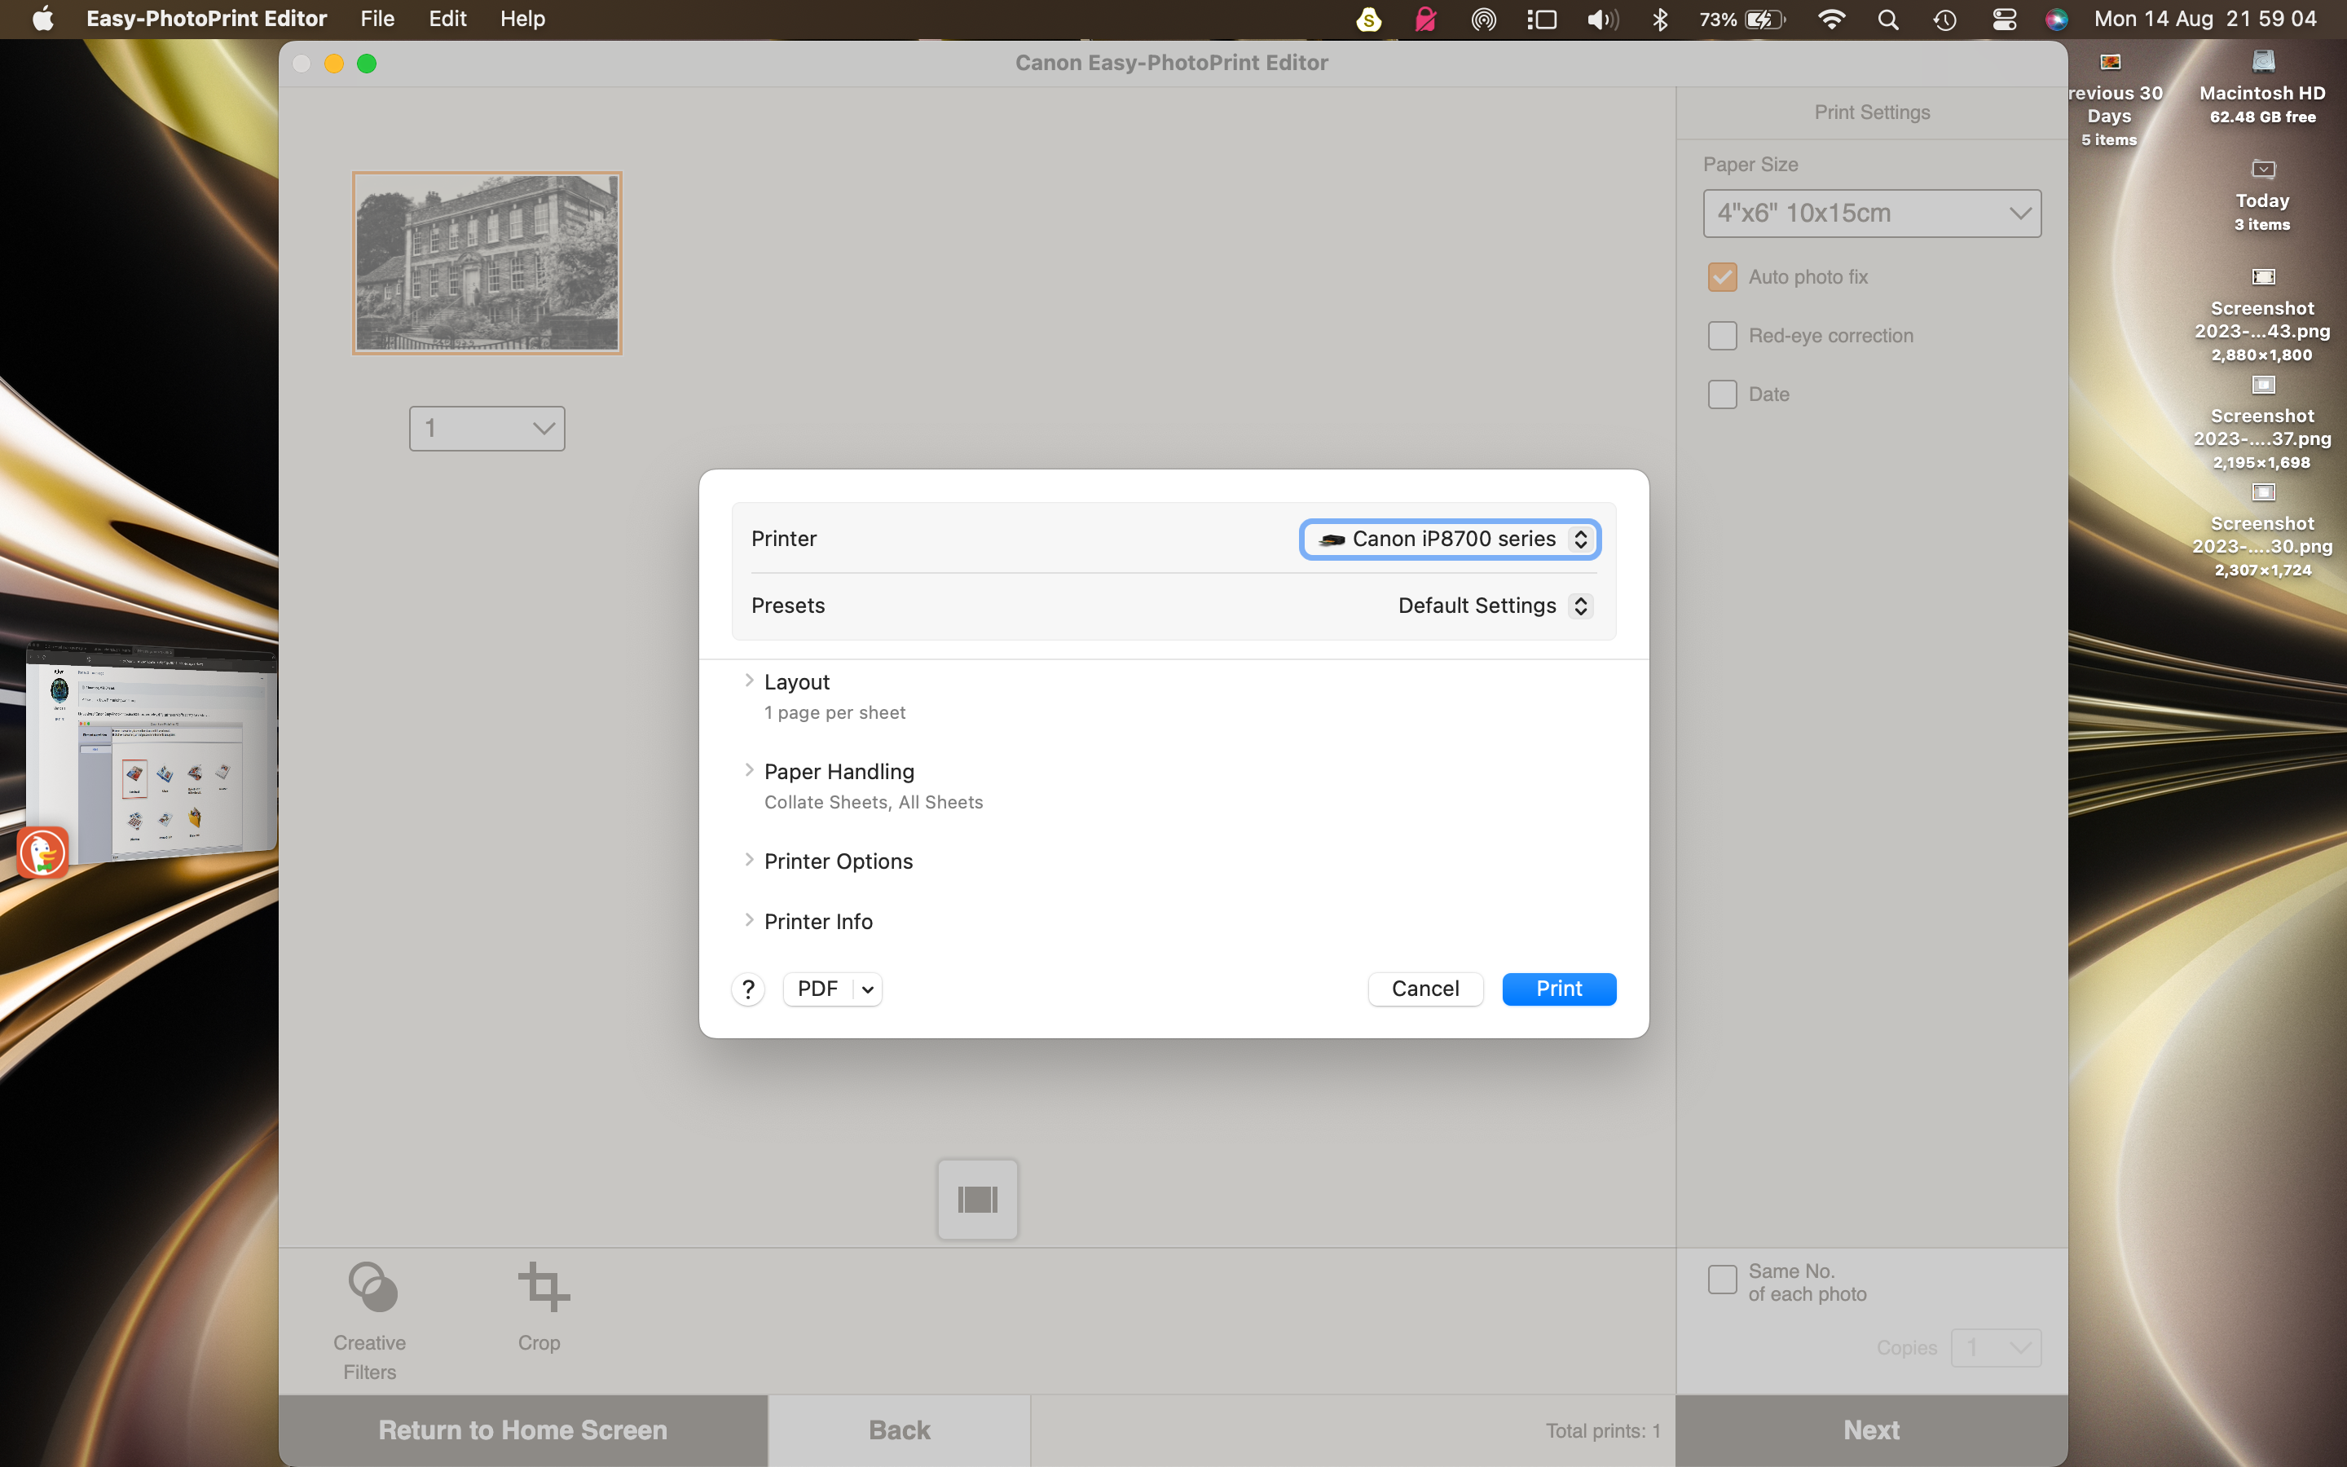Open Spotlight search in menu bar

click(1887, 20)
